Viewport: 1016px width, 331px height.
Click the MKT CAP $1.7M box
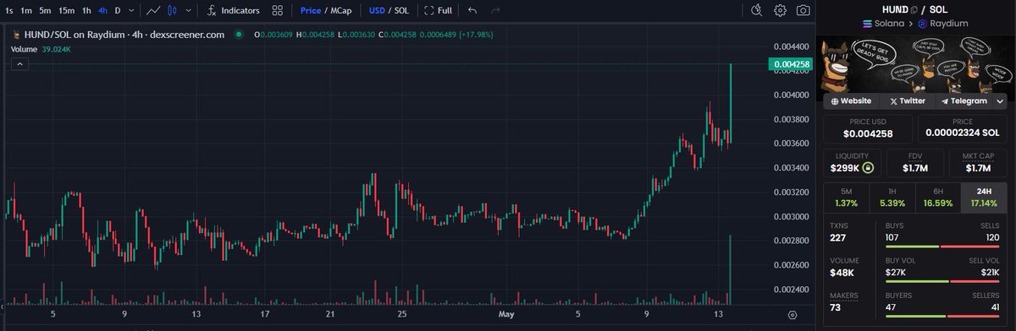tap(979, 163)
